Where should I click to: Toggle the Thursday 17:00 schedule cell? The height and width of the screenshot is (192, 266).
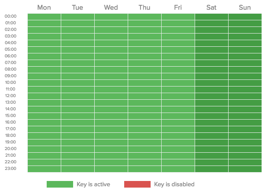144,129
